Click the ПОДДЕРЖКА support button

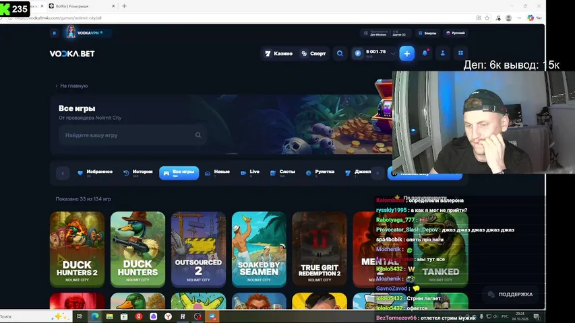pos(510,295)
